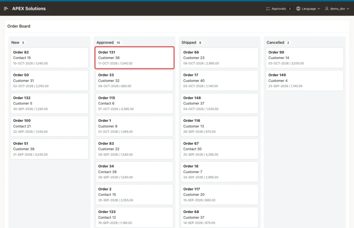Click the Order Board page title
354x228 pixels.
click(x=19, y=26)
